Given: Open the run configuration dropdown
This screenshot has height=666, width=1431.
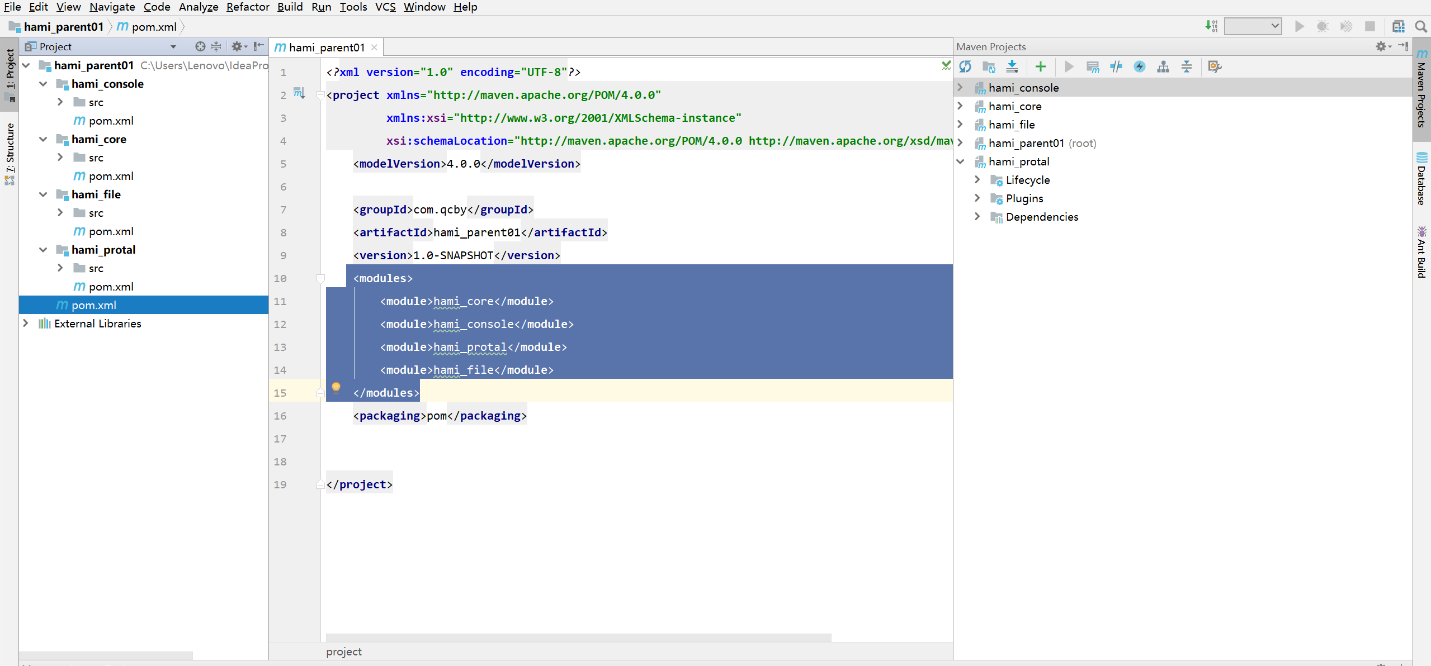Looking at the screenshot, I should coord(1253,26).
